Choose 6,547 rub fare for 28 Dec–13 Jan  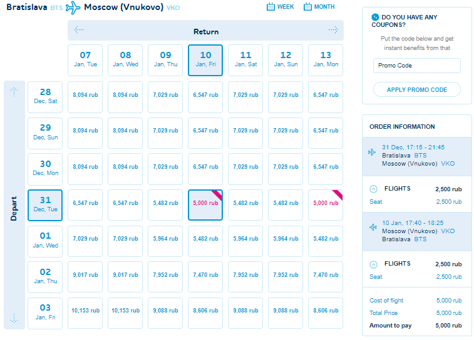[326, 97]
